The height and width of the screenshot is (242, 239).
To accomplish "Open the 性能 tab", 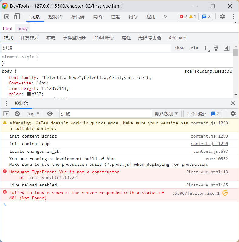I will (x=115, y=16).
